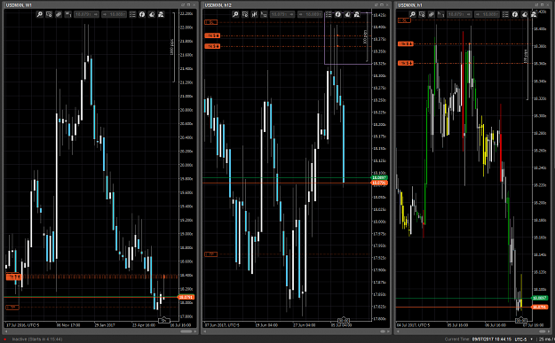This screenshot has width=555, height=343.
Task: Select the orange order label in W1 chart
Action: pyautogui.click(x=14, y=277)
